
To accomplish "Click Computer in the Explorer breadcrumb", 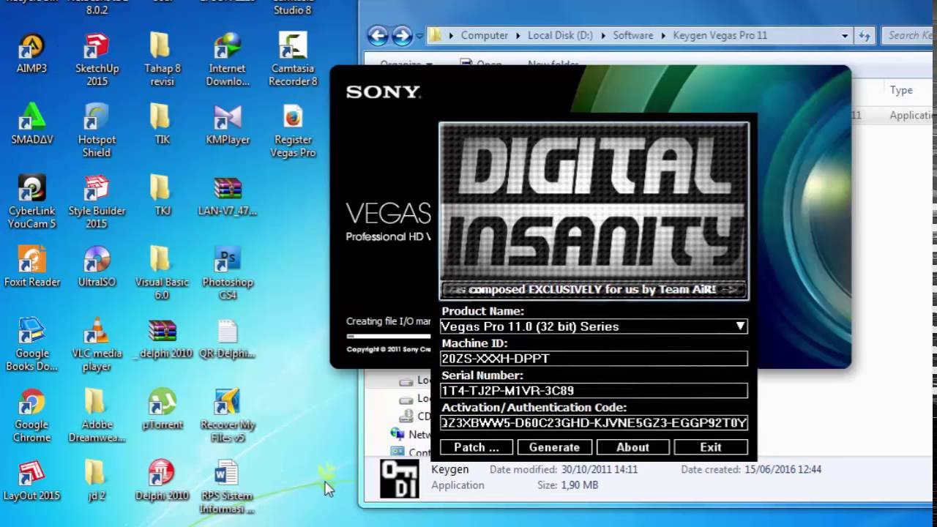I will click(484, 35).
